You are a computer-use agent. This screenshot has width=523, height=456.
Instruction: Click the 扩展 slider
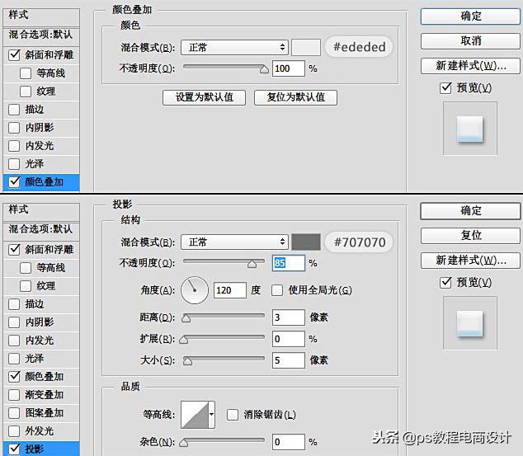222,338
